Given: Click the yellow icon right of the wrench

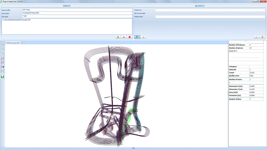Looking at the screenshot, I should [x=263, y=37].
